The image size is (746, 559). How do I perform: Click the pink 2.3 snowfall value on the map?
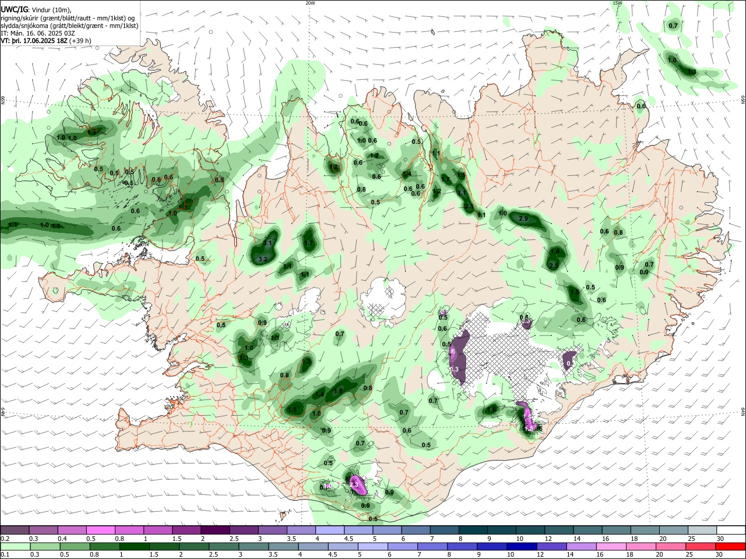point(354,484)
